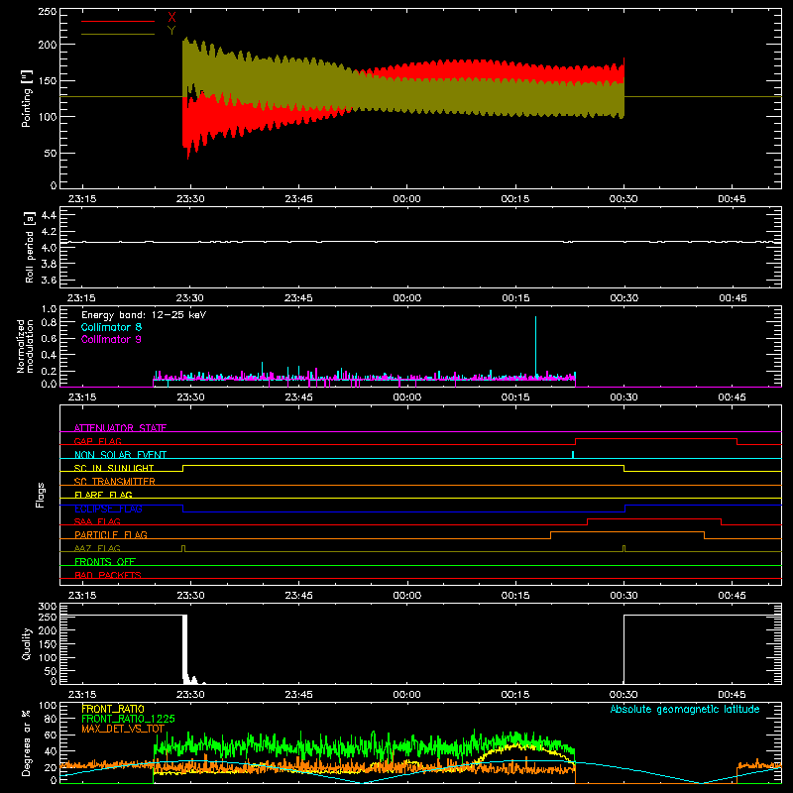Click the red X legend line
The height and width of the screenshot is (793, 793).
(118, 21)
